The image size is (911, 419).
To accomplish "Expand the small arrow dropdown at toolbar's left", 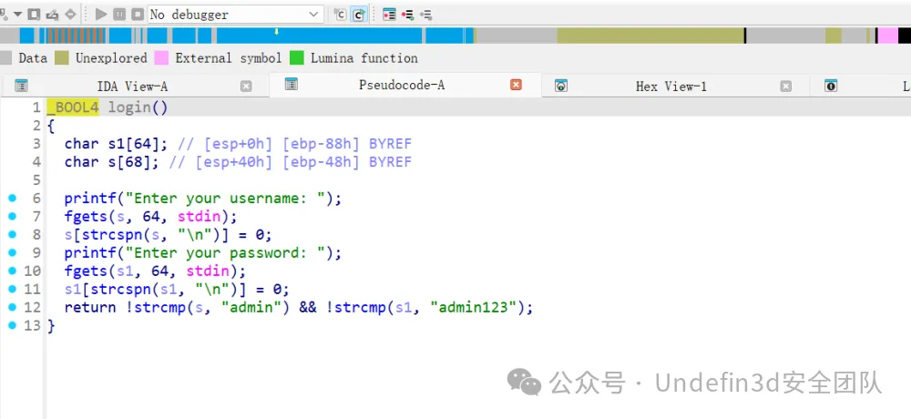I will tap(17, 15).
